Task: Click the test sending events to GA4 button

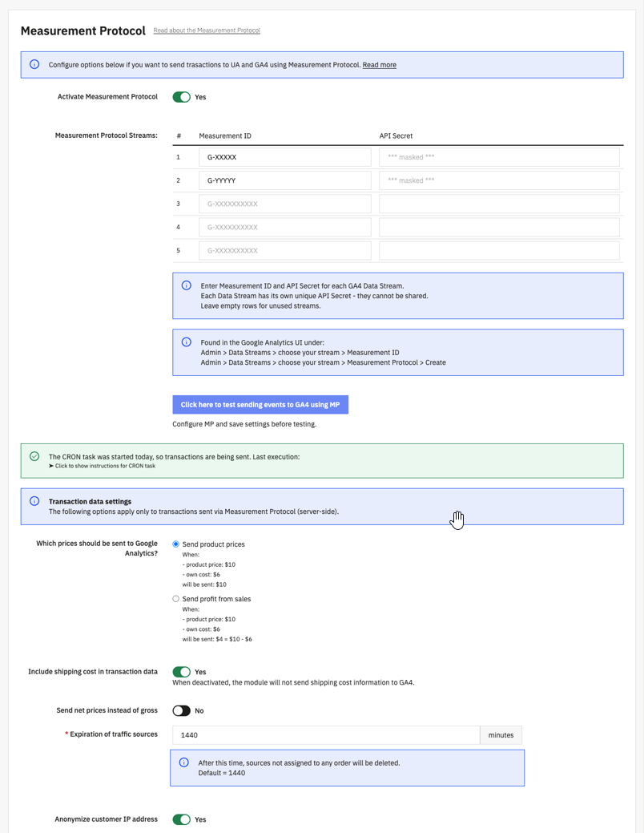Action: [x=260, y=405]
